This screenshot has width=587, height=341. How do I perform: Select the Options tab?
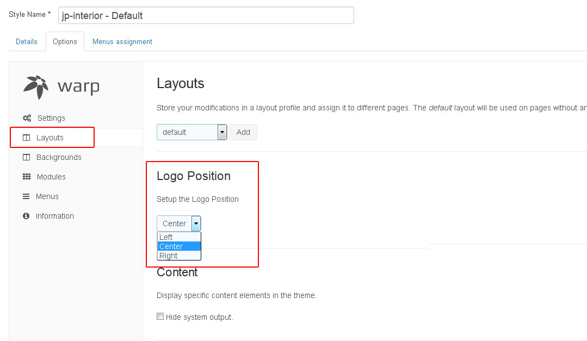65,41
